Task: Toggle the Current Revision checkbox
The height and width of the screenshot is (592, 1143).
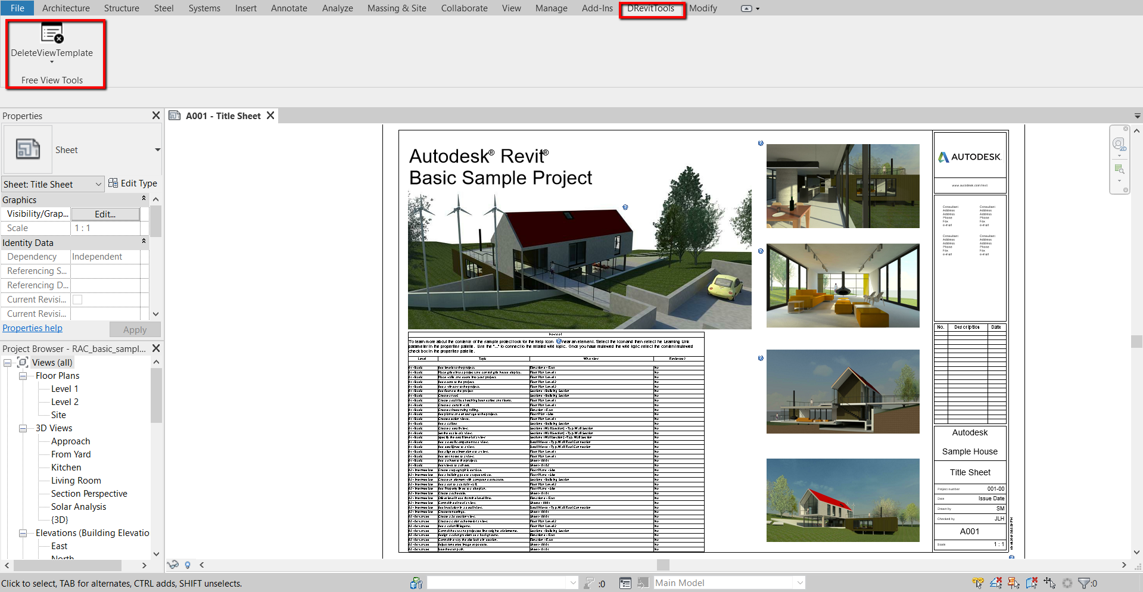Action: tap(77, 300)
